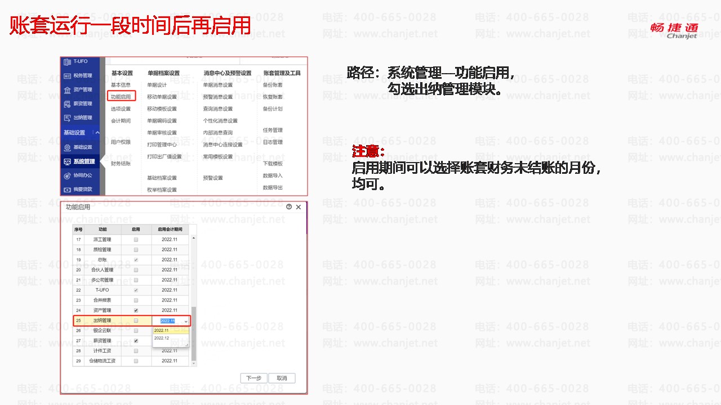Viewport: 721px width, 405px height.
Task: Enable the 仓储物流工资 checkbox
Action: coord(136,361)
